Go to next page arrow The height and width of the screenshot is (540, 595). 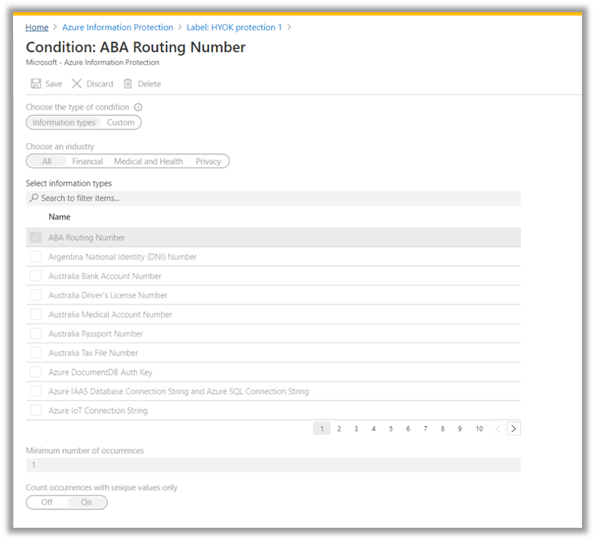(513, 428)
